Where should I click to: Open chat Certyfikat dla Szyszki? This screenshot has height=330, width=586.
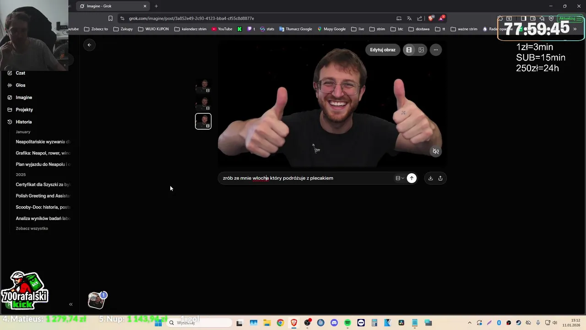43,185
